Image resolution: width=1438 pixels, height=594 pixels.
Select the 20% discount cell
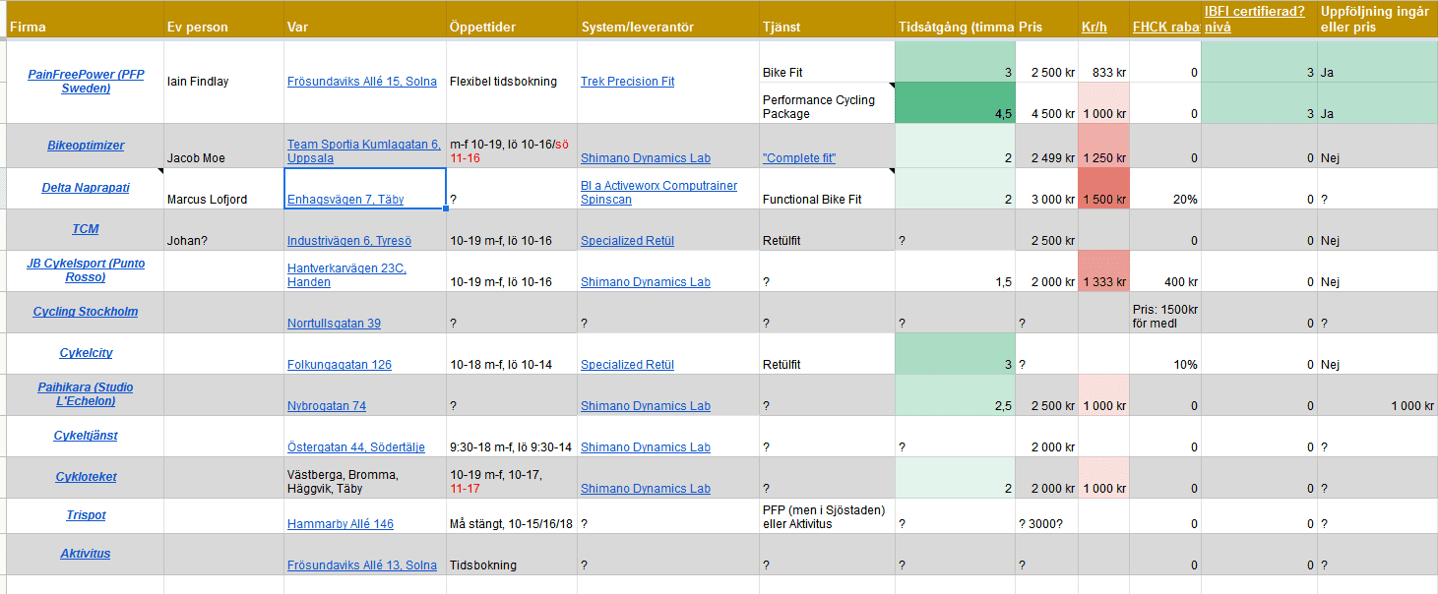[x=1165, y=188]
